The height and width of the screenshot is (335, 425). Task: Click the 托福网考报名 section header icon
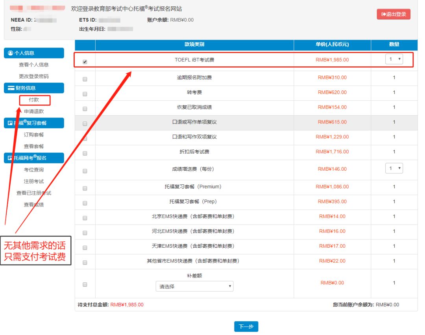click(x=11, y=158)
